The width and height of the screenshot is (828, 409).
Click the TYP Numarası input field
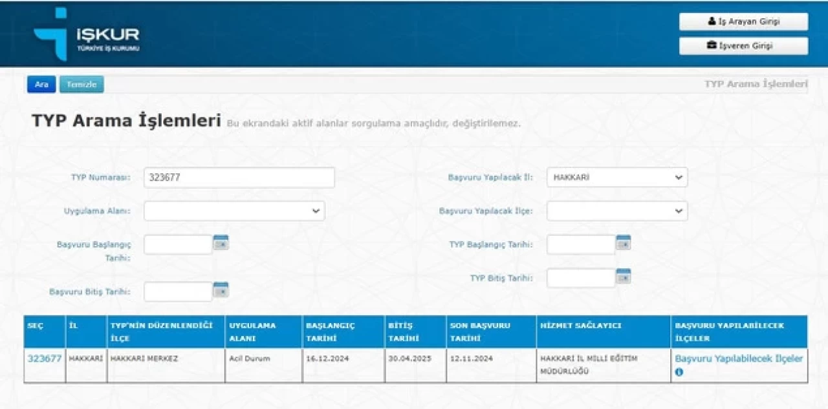click(x=239, y=178)
